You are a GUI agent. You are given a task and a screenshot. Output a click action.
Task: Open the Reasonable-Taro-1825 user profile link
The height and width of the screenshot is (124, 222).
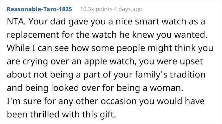pyautogui.click(x=39, y=9)
